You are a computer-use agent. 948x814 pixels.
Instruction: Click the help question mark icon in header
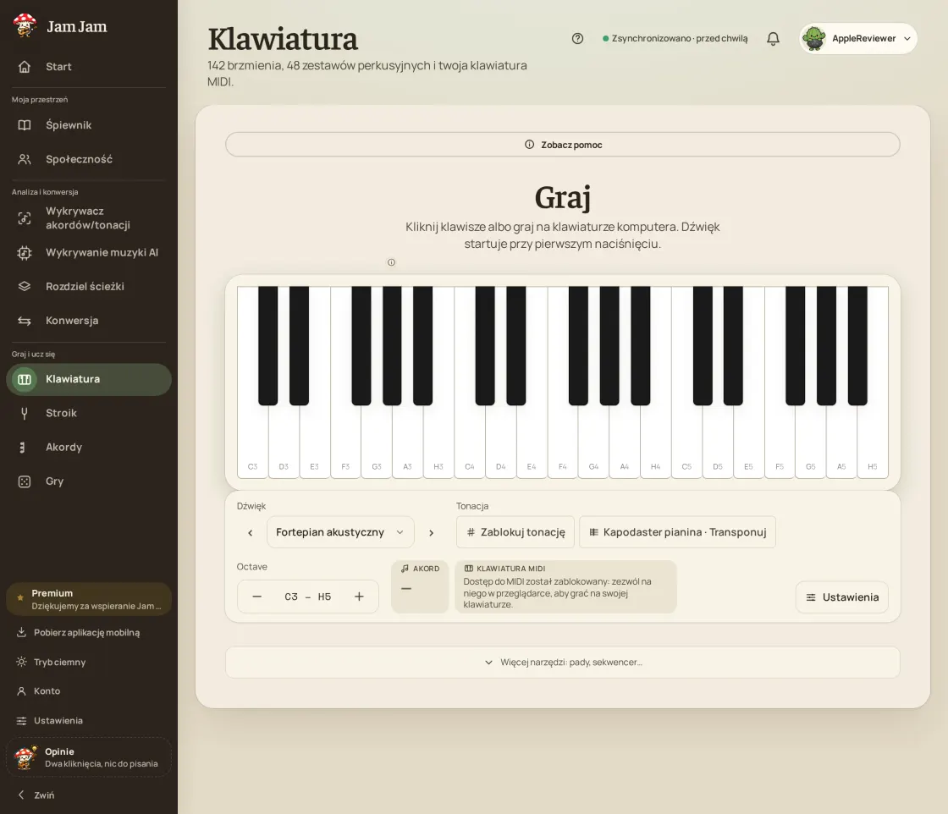coord(577,39)
